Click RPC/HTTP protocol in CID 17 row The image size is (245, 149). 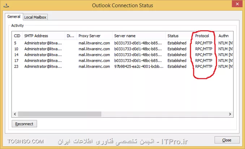point(204,60)
